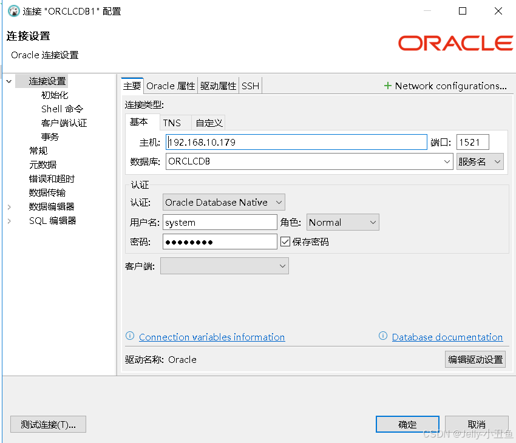
Task: Click the 确定 button
Action: pos(407,424)
